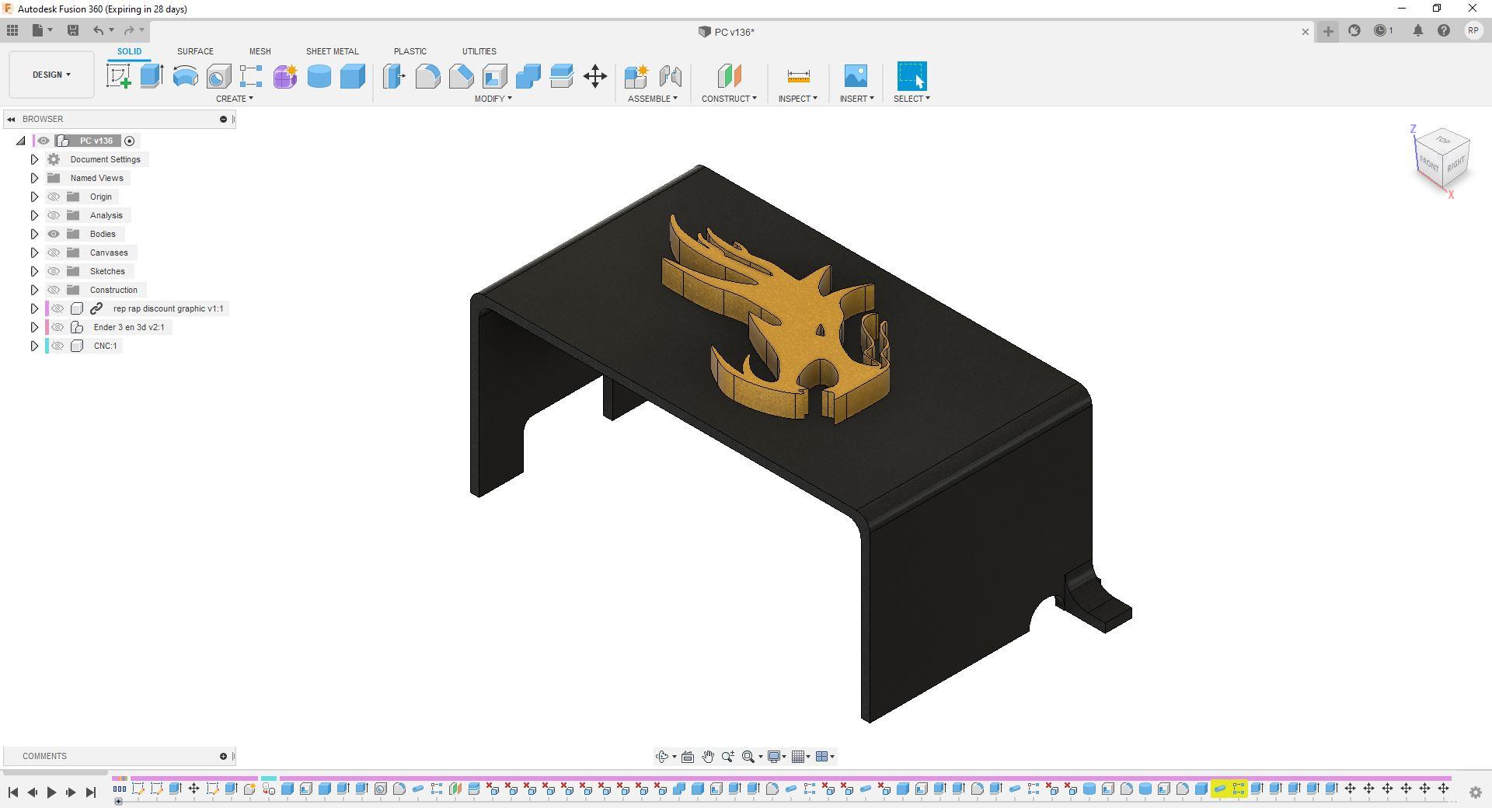Activate the Pan hand tool

[708, 757]
